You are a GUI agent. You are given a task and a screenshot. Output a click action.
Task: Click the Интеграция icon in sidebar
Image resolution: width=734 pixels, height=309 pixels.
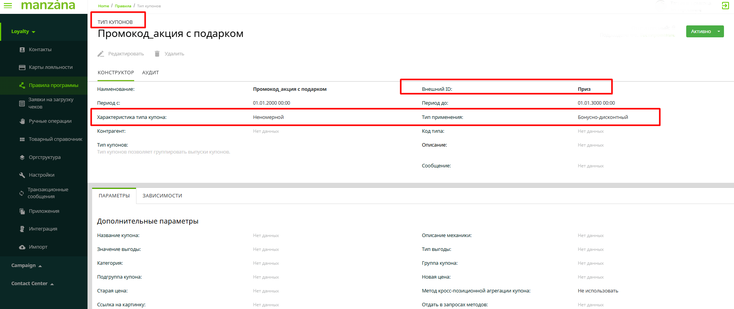click(22, 229)
